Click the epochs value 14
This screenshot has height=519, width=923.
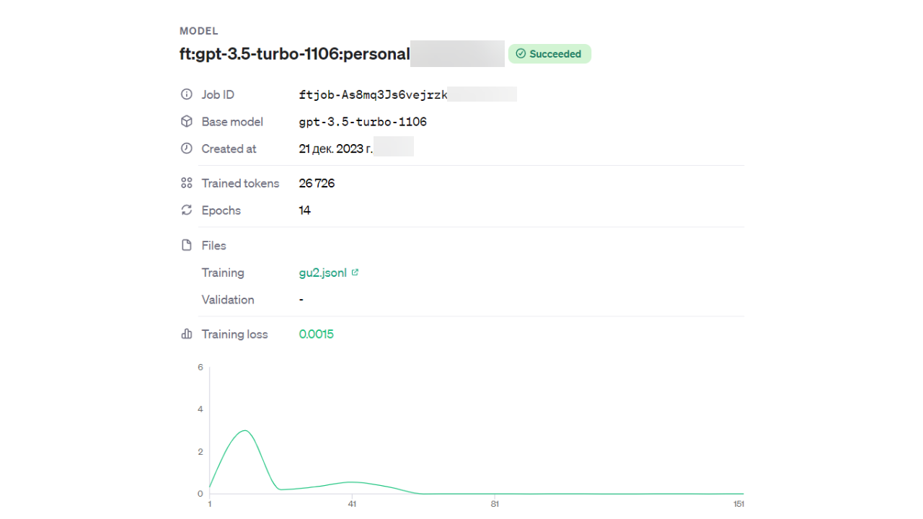point(305,210)
